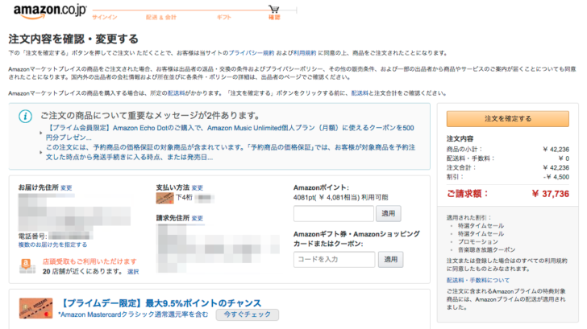Click 配送料・手数料について link
587x329 pixels.
(x=477, y=280)
